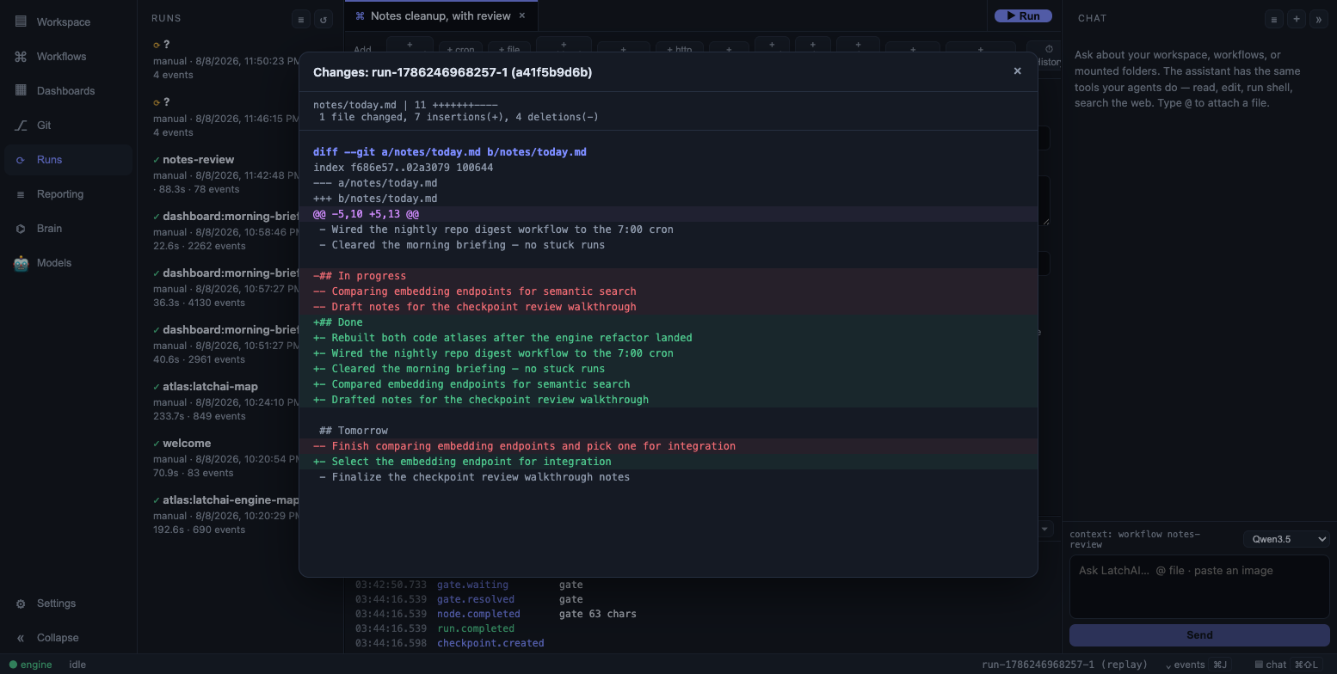Select the Runs sidebar icon

(x=21, y=159)
